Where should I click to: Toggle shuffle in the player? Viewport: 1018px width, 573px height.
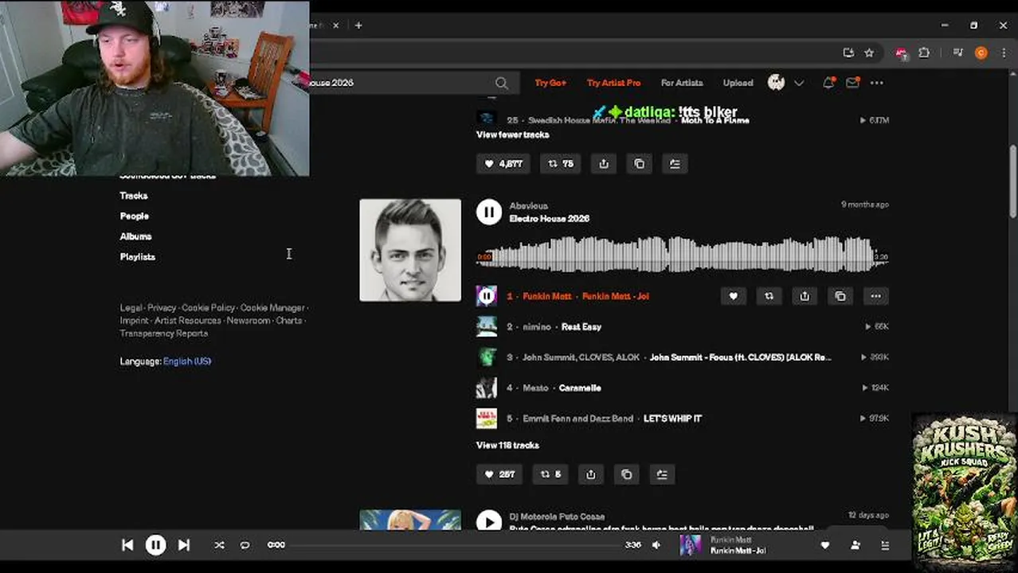[x=219, y=545]
